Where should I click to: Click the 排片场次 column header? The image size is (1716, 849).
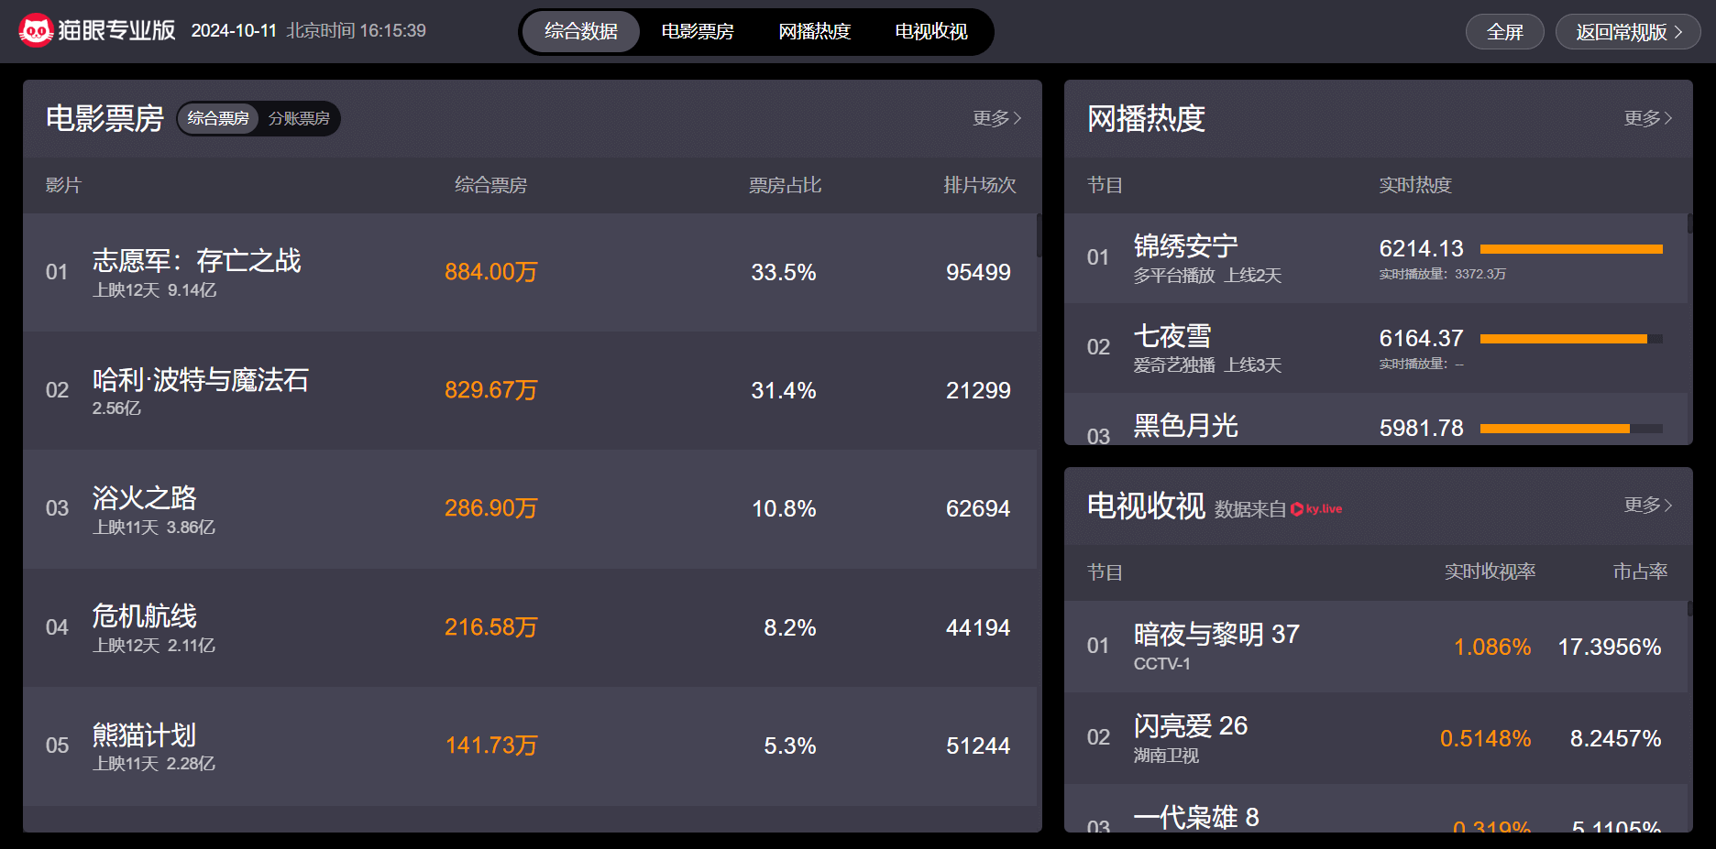980,185
